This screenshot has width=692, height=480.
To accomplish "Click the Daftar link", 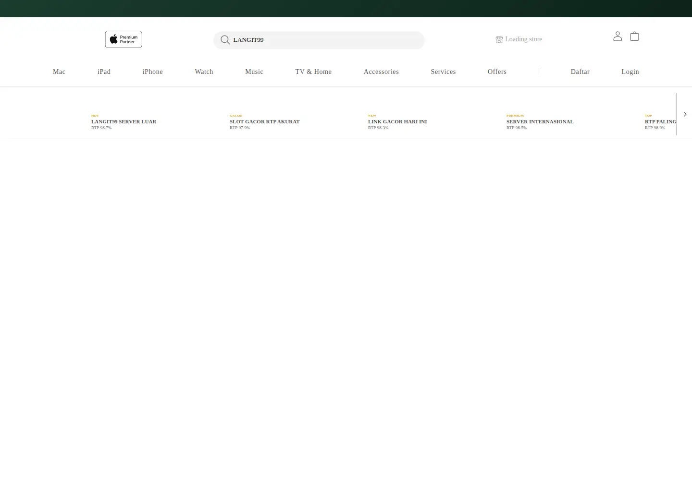I will click(580, 72).
